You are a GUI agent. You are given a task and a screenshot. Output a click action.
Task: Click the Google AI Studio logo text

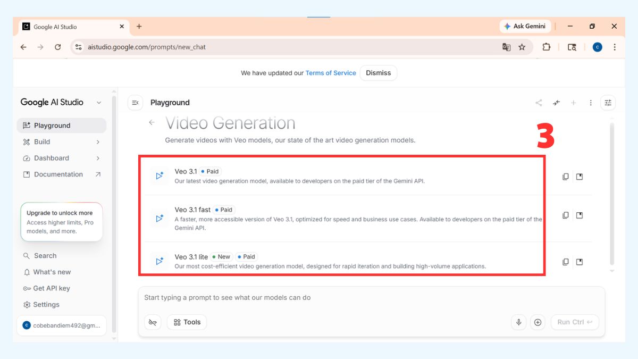coord(52,102)
